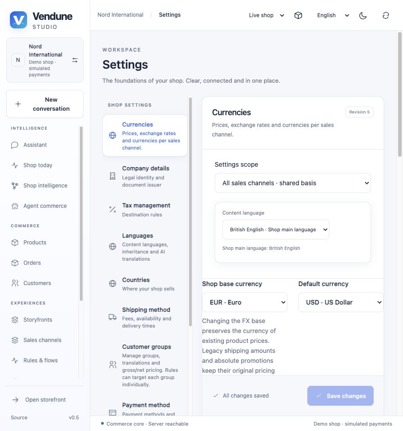
Task: Toggle dark mode with the moon icon
Action: click(363, 15)
